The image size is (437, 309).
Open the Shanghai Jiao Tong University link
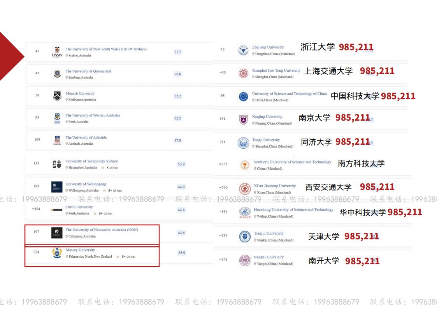click(276, 70)
